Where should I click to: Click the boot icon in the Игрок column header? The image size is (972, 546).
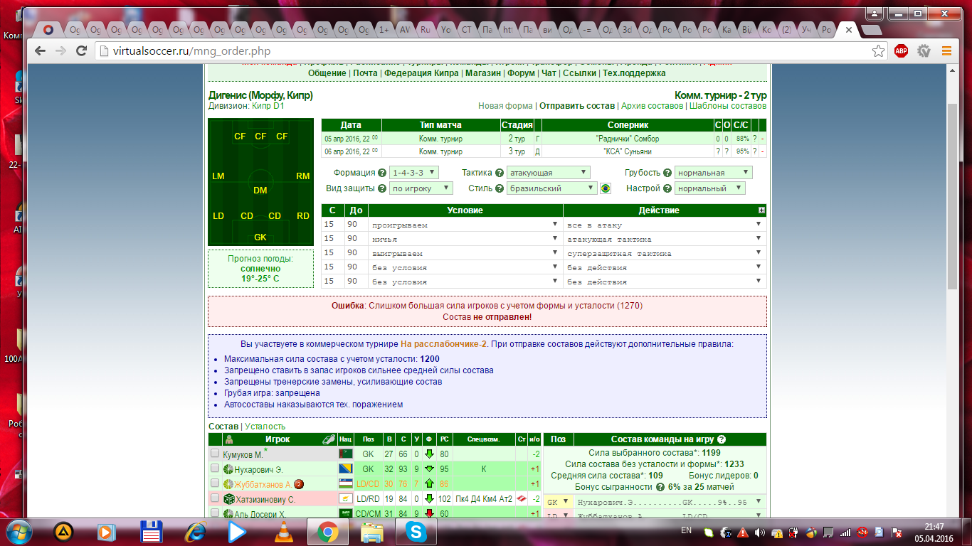(x=328, y=439)
